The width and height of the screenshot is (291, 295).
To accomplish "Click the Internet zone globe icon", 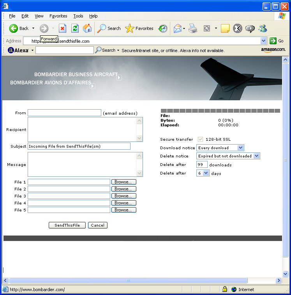I will coord(234,289).
